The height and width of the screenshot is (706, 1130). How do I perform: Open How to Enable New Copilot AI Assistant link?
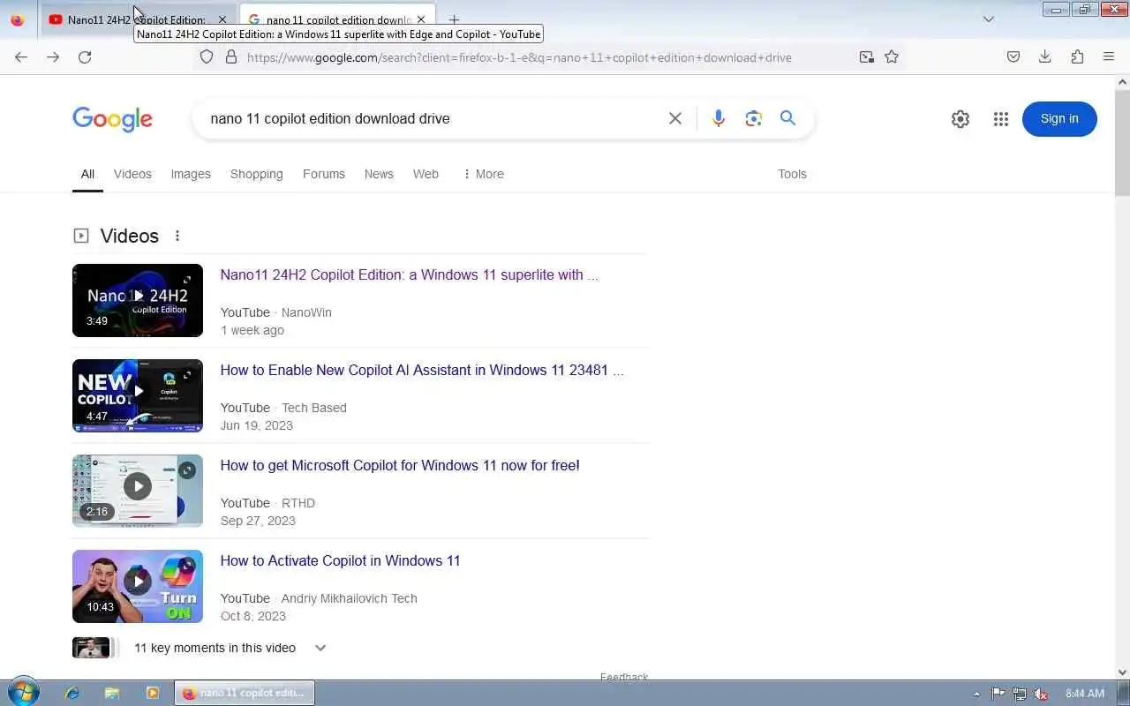click(422, 370)
